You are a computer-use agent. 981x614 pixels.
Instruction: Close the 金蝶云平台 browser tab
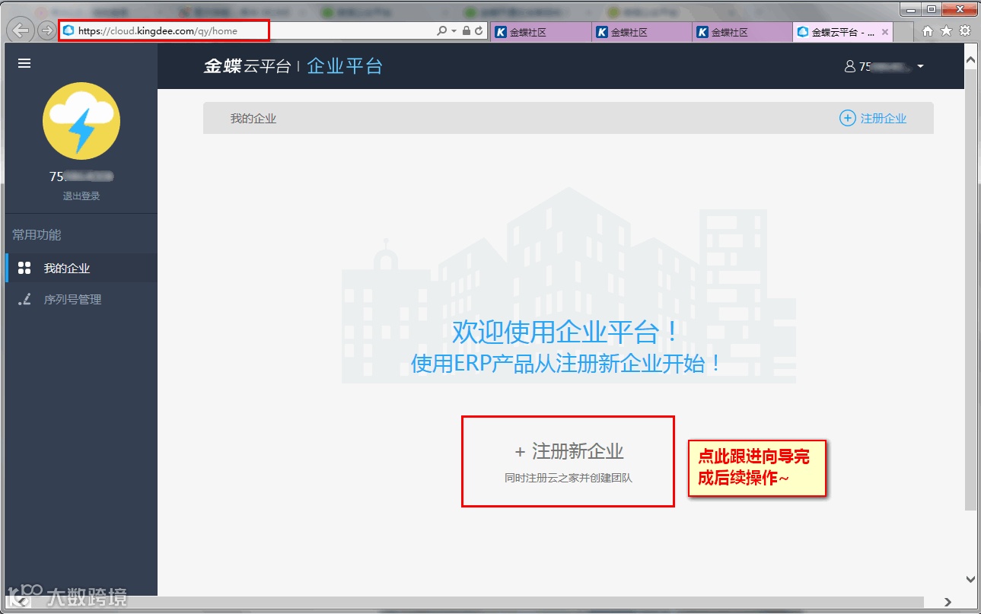(x=885, y=32)
